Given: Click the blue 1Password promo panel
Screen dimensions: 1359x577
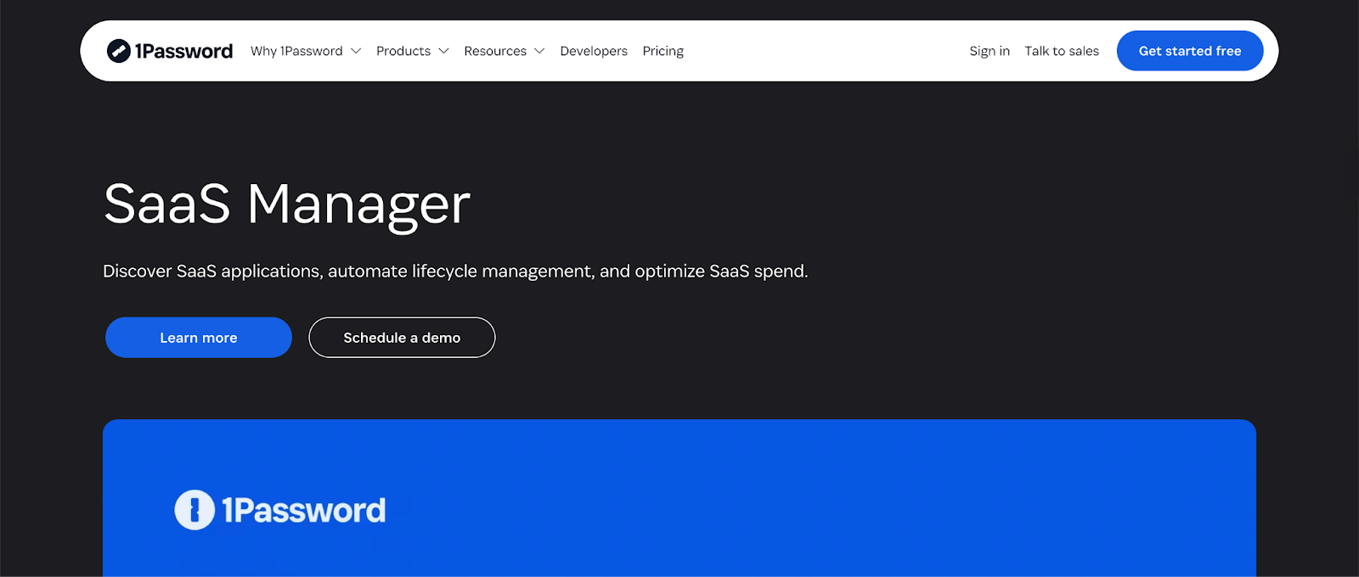Looking at the screenshot, I should pyautogui.click(x=679, y=498).
